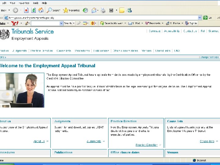The height and width of the screenshot is (165, 220).
Task: Click the Publications card heading
Action: [63, 152]
